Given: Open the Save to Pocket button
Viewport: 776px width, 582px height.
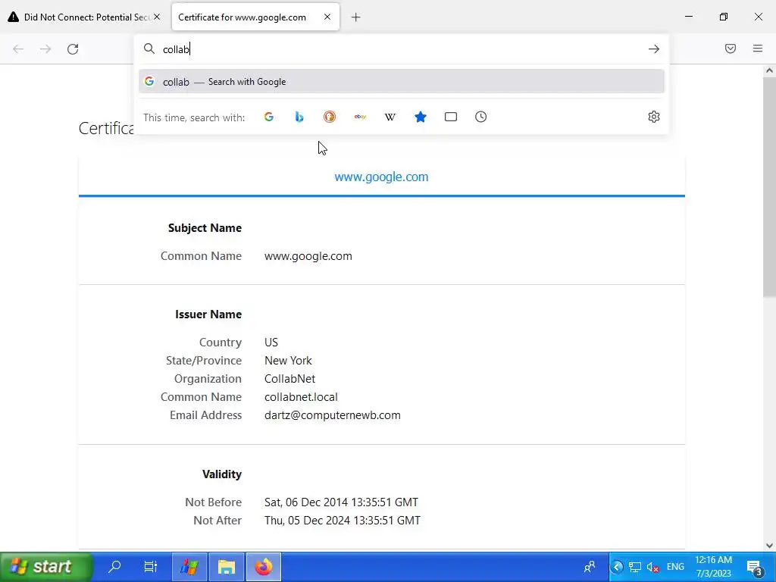Looking at the screenshot, I should [x=731, y=48].
